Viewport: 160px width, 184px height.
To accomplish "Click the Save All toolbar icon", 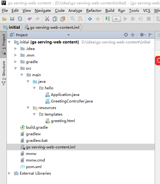I will [x=12, y=19].
